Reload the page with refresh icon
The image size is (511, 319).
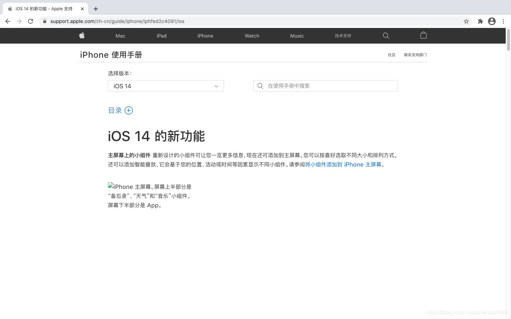31,21
